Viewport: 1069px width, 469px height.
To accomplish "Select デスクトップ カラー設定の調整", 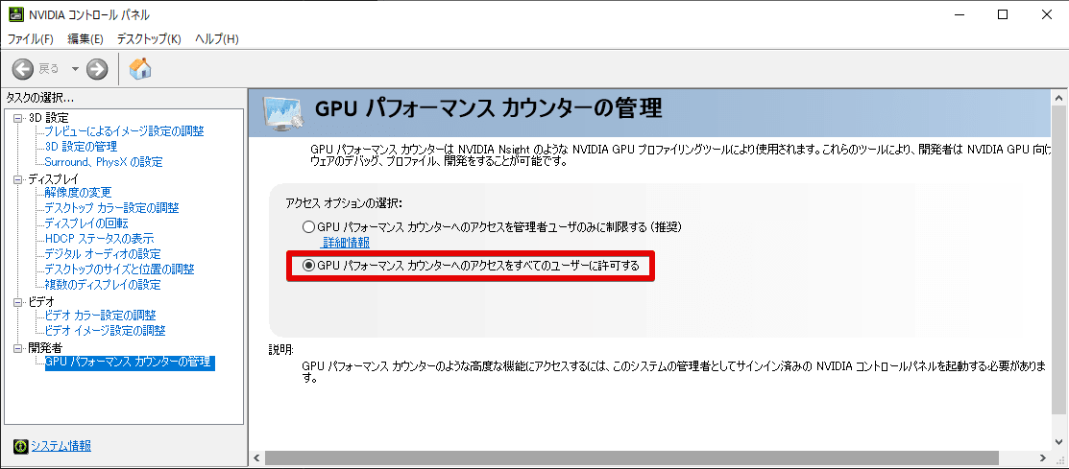I will coord(111,207).
